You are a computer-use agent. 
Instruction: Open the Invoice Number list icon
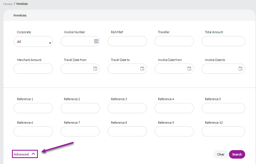click(96, 41)
